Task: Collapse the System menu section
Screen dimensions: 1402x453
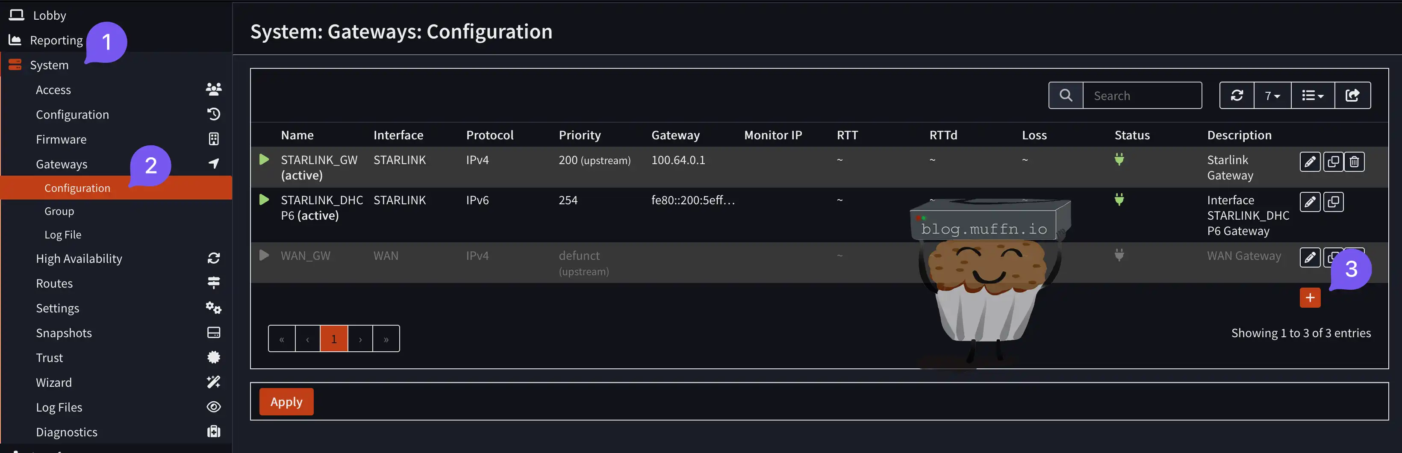Action: click(x=49, y=65)
